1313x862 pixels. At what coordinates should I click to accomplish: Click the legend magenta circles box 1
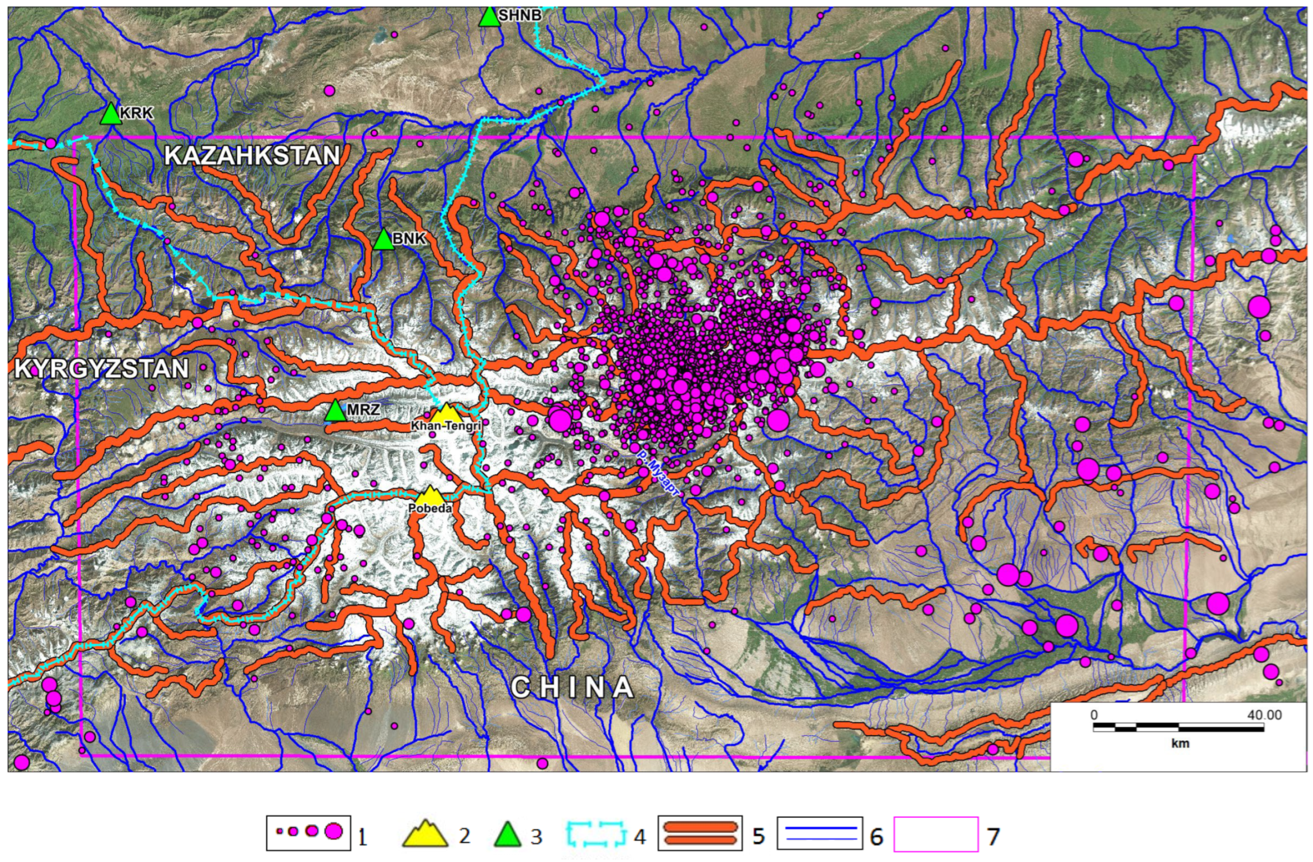[309, 832]
